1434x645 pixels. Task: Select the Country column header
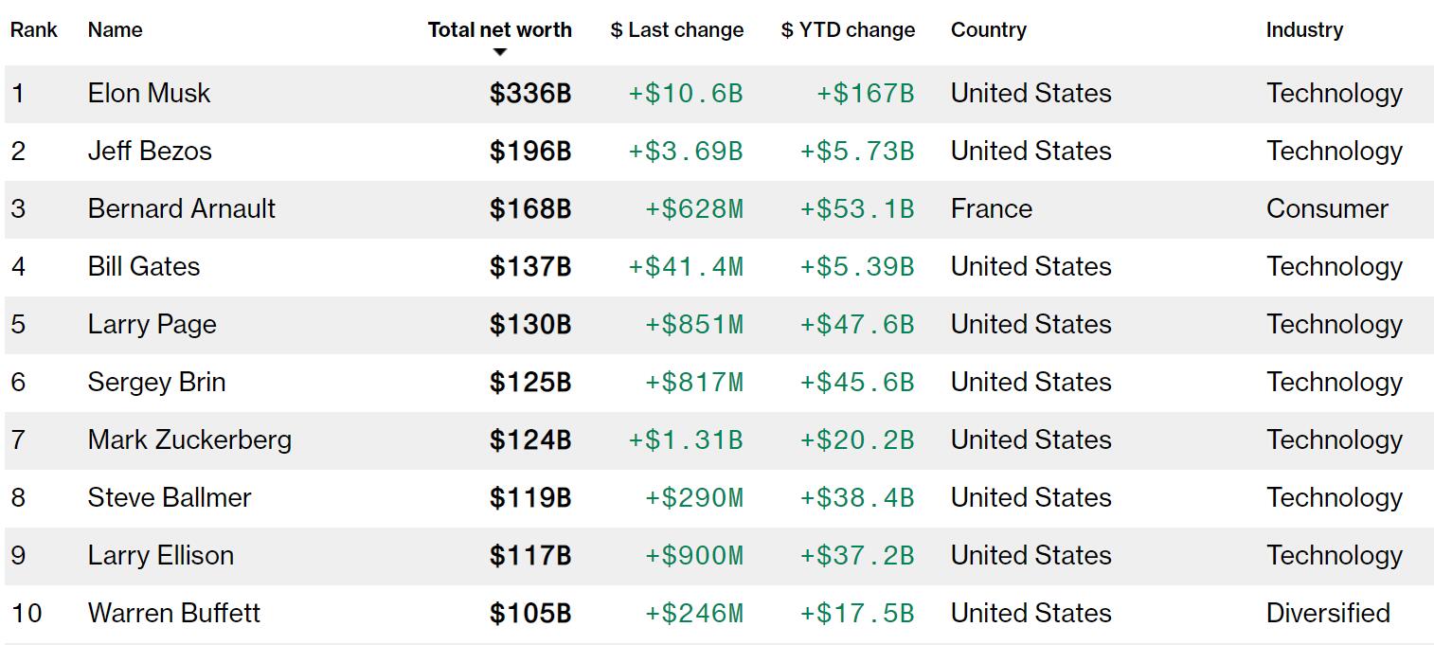988,30
